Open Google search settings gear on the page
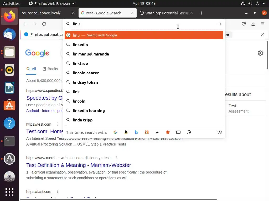Image resolution: width=269 pixels, height=201 pixels. 260,53
